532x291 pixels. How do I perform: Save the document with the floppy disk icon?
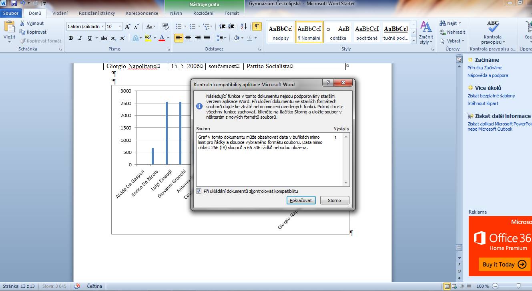click(14, 4)
